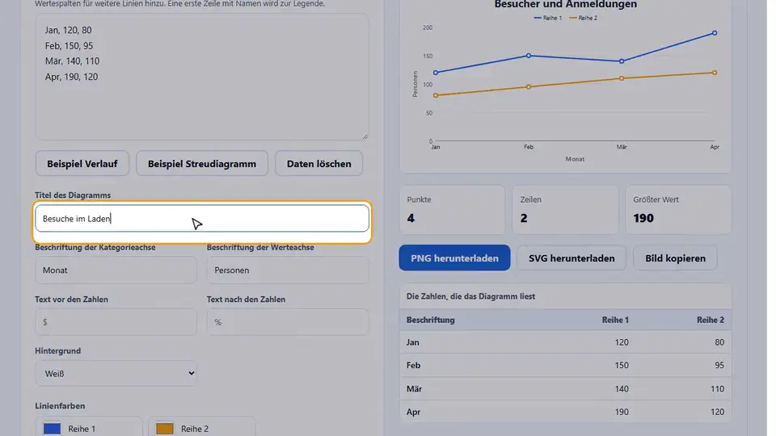Click the 'Besucher und Anmeldungen' chart title
The width and height of the screenshot is (776, 436).
(x=566, y=5)
